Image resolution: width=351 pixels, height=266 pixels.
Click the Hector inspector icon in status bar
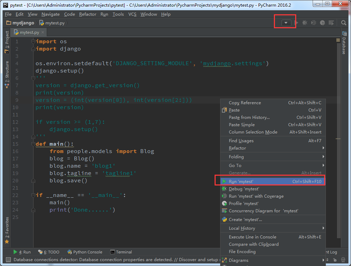click(x=343, y=260)
